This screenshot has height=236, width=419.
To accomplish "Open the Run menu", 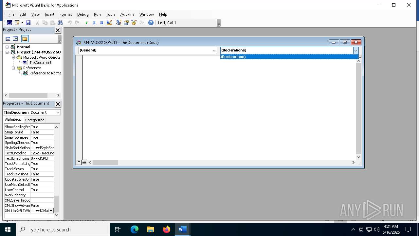I will click(x=97, y=14).
